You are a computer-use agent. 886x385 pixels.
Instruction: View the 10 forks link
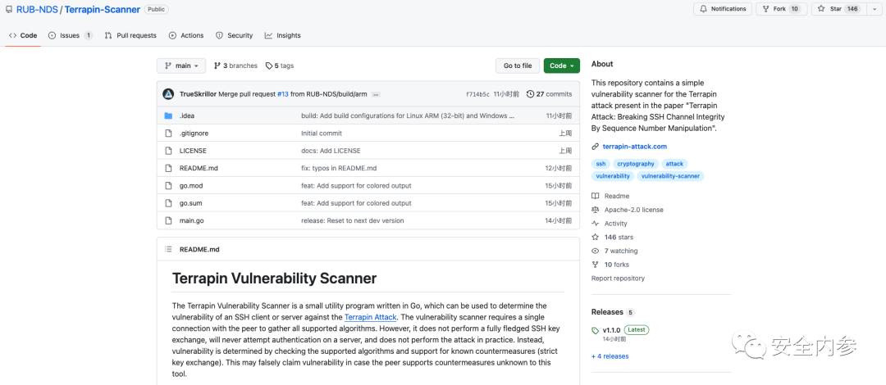[x=610, y=265]
